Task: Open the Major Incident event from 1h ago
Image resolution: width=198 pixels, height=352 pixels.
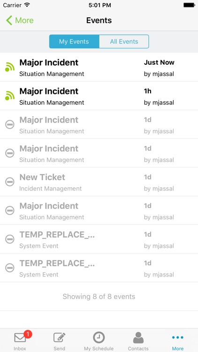Action: [99, 96]
